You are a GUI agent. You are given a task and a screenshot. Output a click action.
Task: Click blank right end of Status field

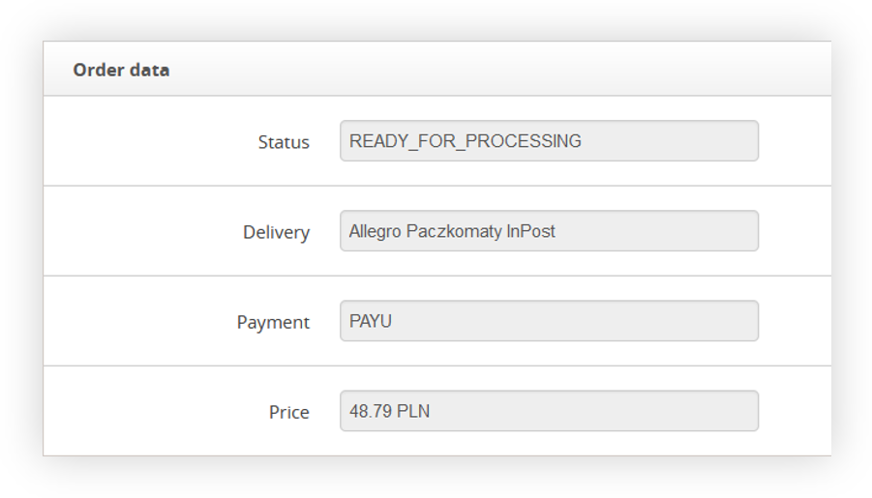pyautogui.click(x=716, y=141)
